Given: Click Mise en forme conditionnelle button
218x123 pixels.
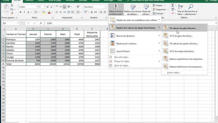Looking at the screenshot, I should (x=116, y=10).
